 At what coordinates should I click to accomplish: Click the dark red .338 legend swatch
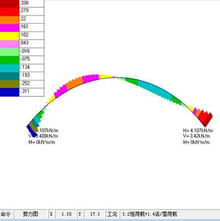(9, 3)
